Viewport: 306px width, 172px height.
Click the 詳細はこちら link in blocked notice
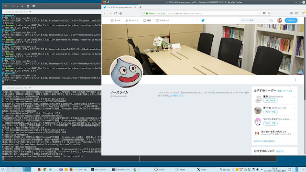(177, 96)
